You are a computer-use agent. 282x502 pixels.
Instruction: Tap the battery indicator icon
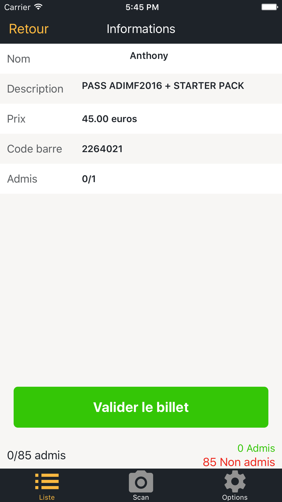click(x=269, y=7)
